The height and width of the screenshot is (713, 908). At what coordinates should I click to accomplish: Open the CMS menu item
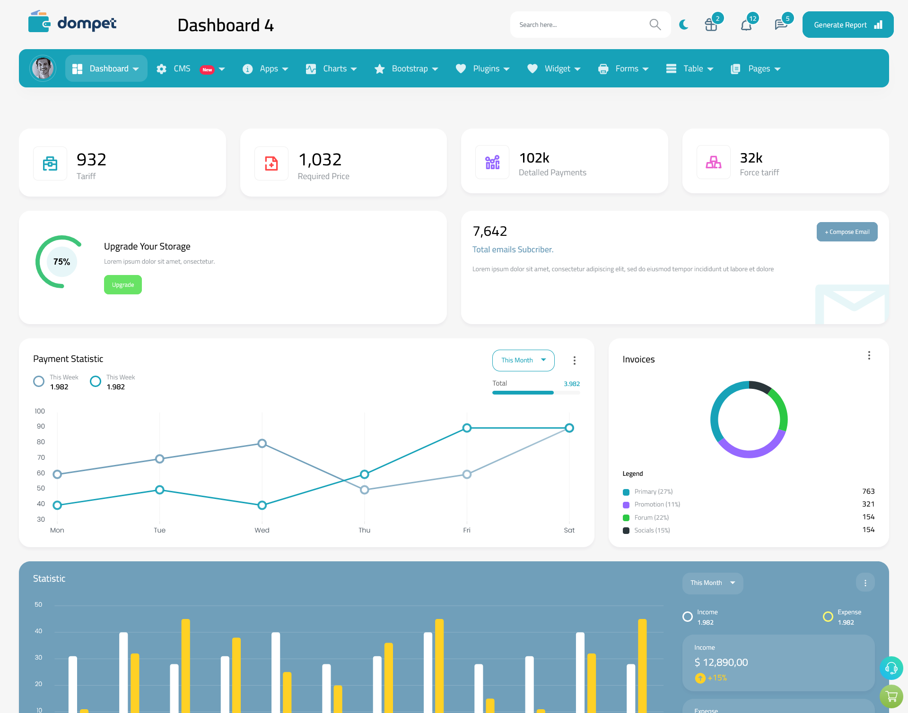190,69
